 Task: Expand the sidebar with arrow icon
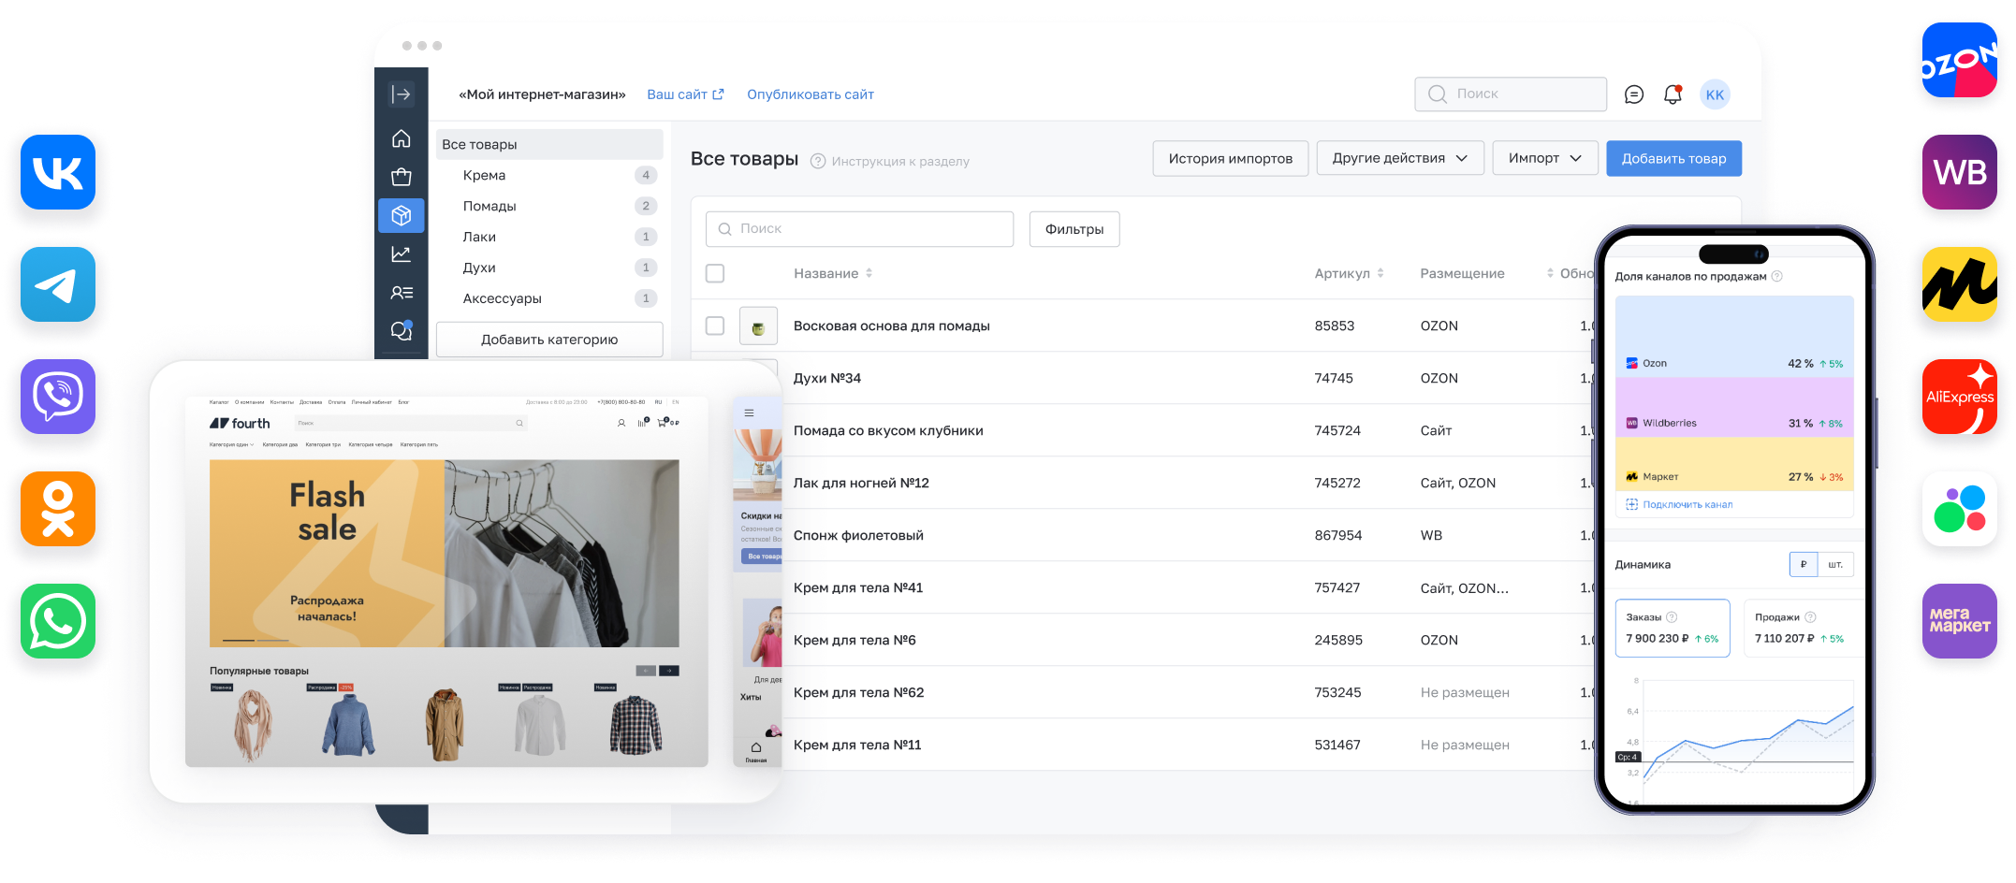point(401,94)
